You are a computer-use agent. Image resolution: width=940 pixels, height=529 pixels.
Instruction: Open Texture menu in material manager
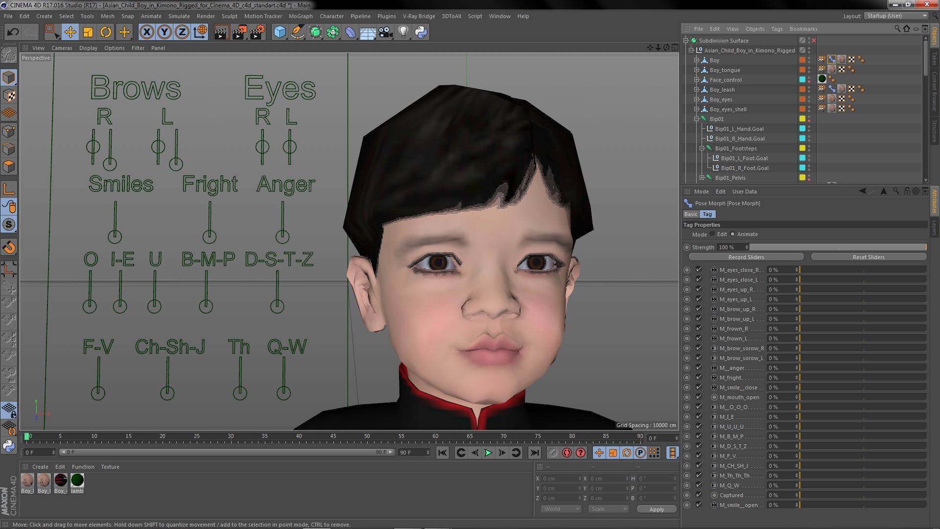point(110,467)
